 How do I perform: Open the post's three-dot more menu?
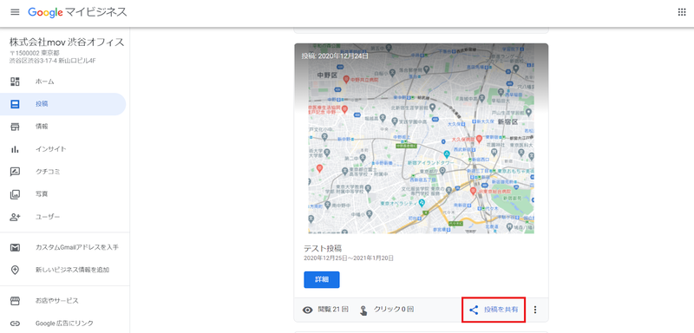[x=535, y=310]
